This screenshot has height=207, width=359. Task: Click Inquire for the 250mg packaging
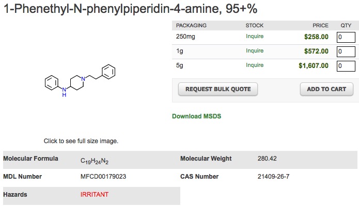tap(255, 37)
